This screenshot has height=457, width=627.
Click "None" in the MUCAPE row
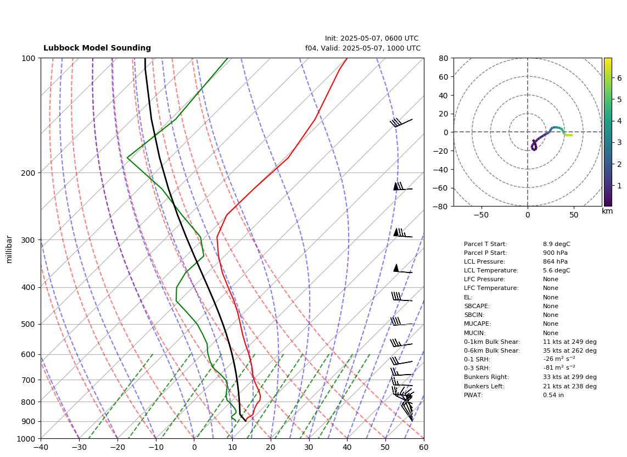pos(551,324)
